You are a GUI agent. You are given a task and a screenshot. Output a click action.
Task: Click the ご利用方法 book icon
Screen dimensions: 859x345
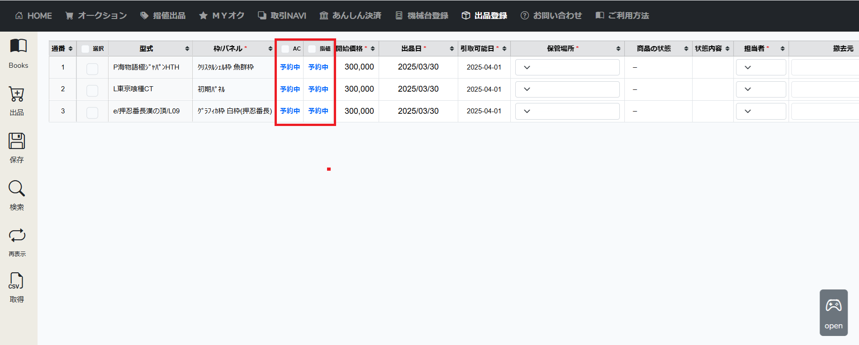600,16
